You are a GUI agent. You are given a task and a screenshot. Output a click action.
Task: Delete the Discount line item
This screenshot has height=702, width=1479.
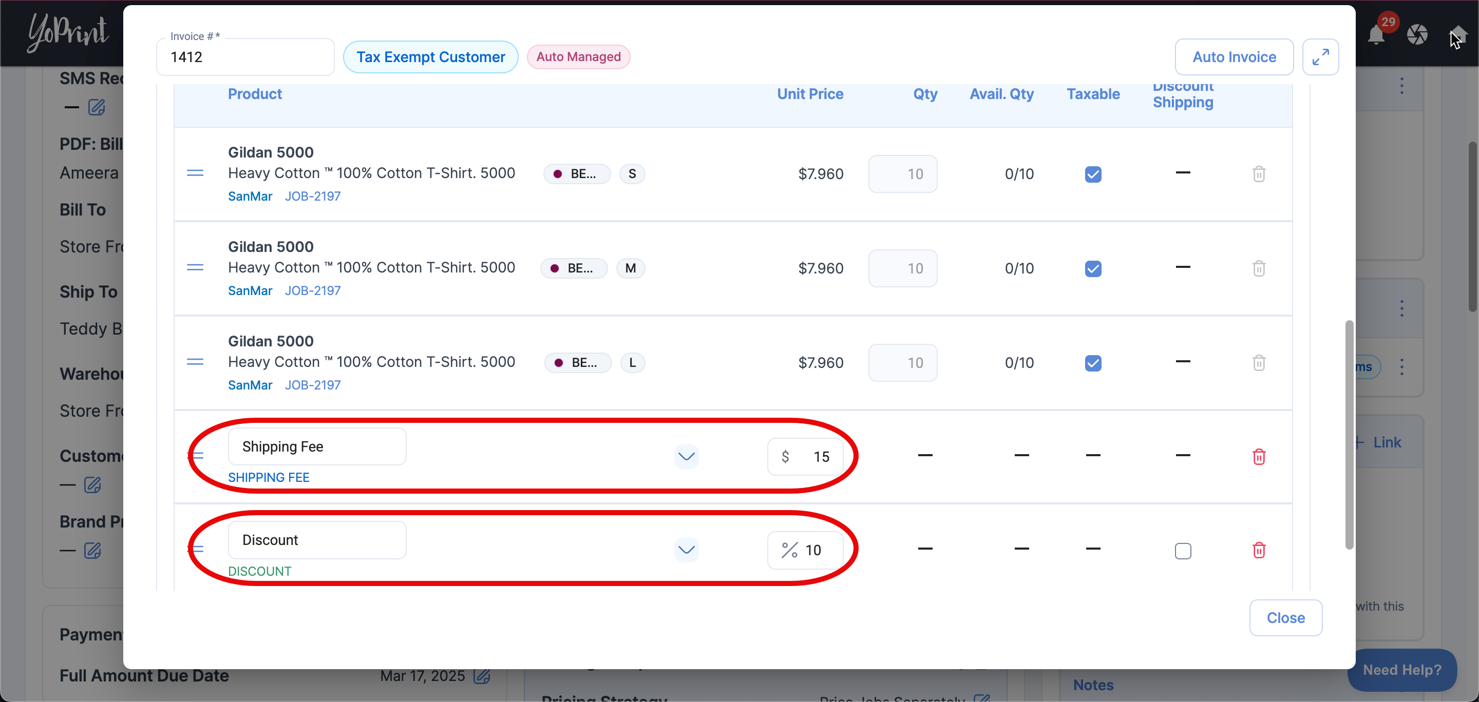tap(1259, 550)
